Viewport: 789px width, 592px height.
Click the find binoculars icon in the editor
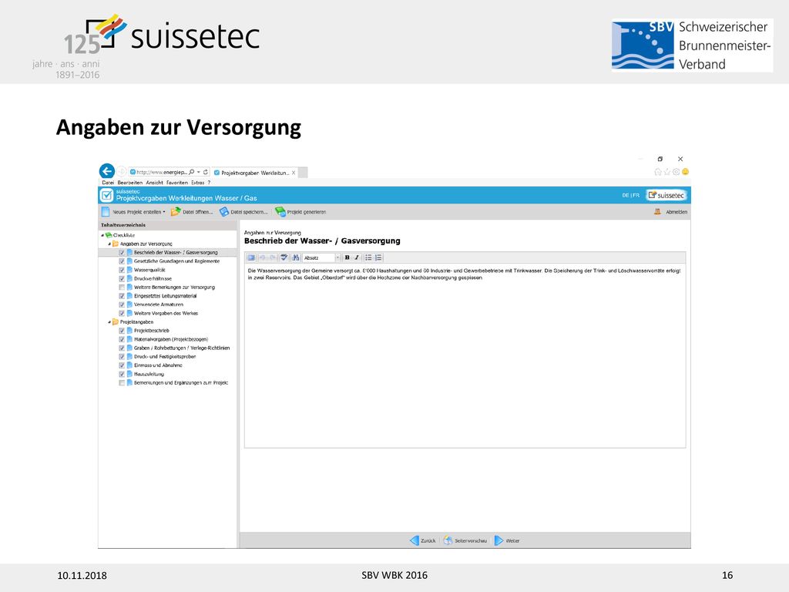pos(295,257)
